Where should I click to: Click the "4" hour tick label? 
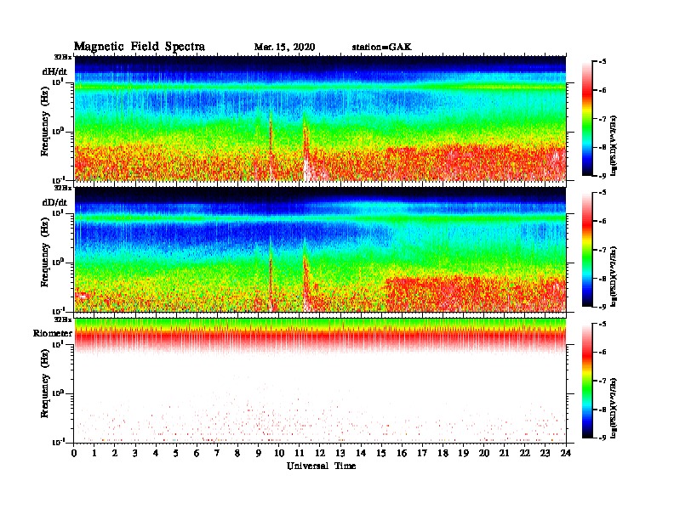pyautogui.click(x=156, y=454)
